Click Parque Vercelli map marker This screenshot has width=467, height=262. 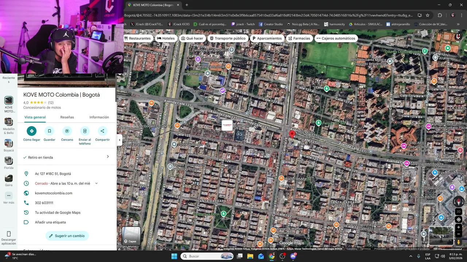tap(327, 88)
